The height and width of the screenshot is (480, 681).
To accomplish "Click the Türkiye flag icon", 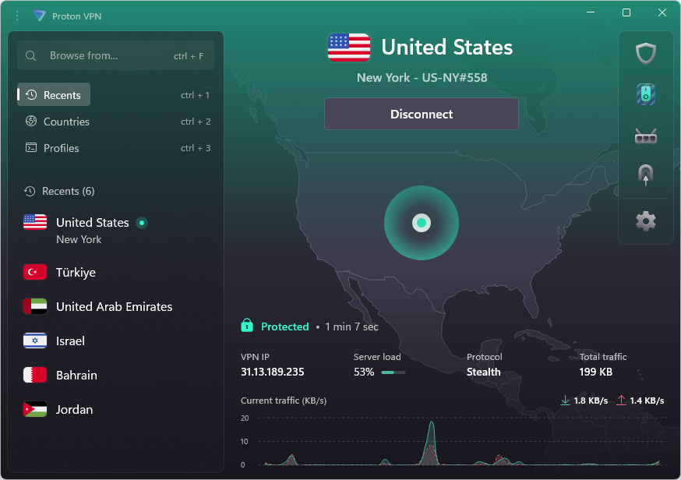I will [x=35, y=272].
